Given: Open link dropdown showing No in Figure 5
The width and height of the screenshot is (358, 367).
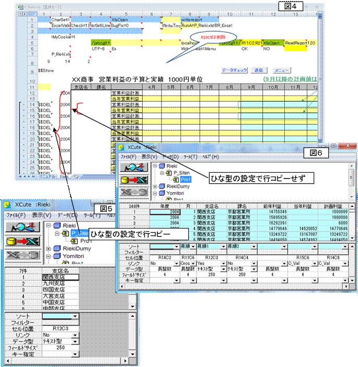Looking at the screenshot, I should click(x=75, y=335).
